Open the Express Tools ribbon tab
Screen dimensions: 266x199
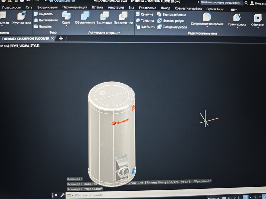[x=215, y=9]
